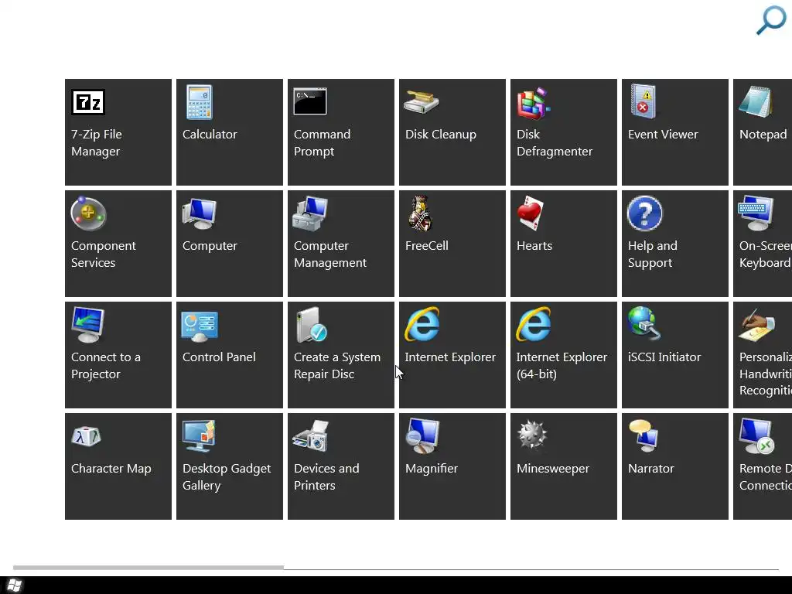Image resolution: width=792 pixels, height=594 pixels.
Task: Open the 7-Zip File Manager tile icon
Action: 88,103
